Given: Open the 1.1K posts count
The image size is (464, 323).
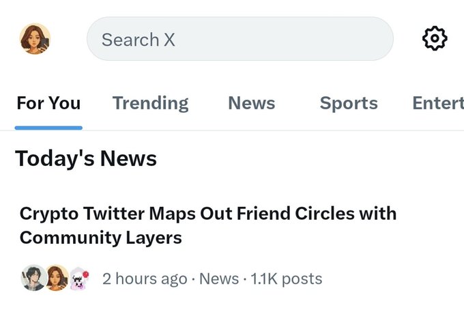Looking at the screenshot, I should (x=286, y=279).
